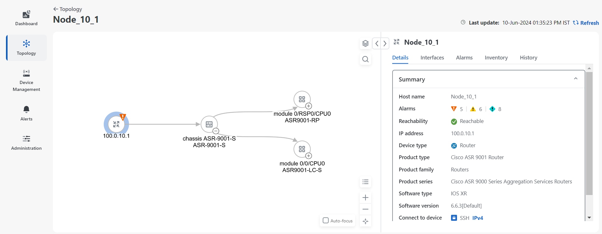Fit topology to screen

[365, 221]
